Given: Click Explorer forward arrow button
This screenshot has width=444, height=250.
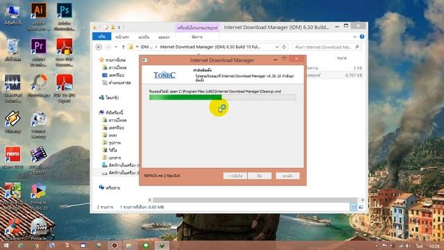Looking at the screenshot, I should click(x=108, y=47).
